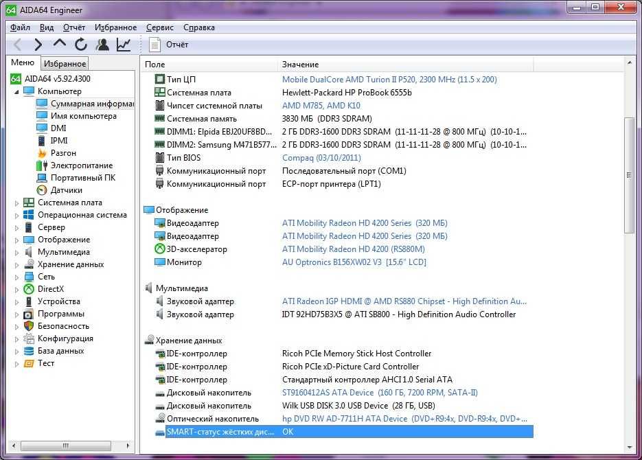
Task: Click the horizontal scrollbar thumb of the tree
Action: [65, 446]
